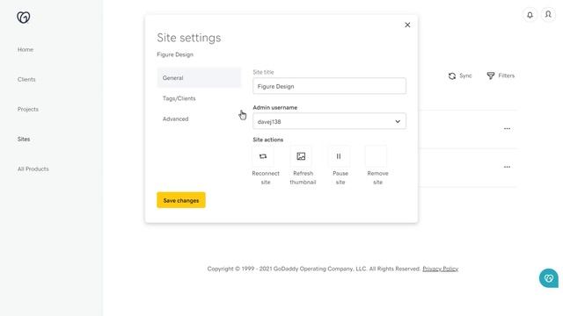This screenshot has height=316, width=563.
Task: Click the Filters label text
Action: 507,75
